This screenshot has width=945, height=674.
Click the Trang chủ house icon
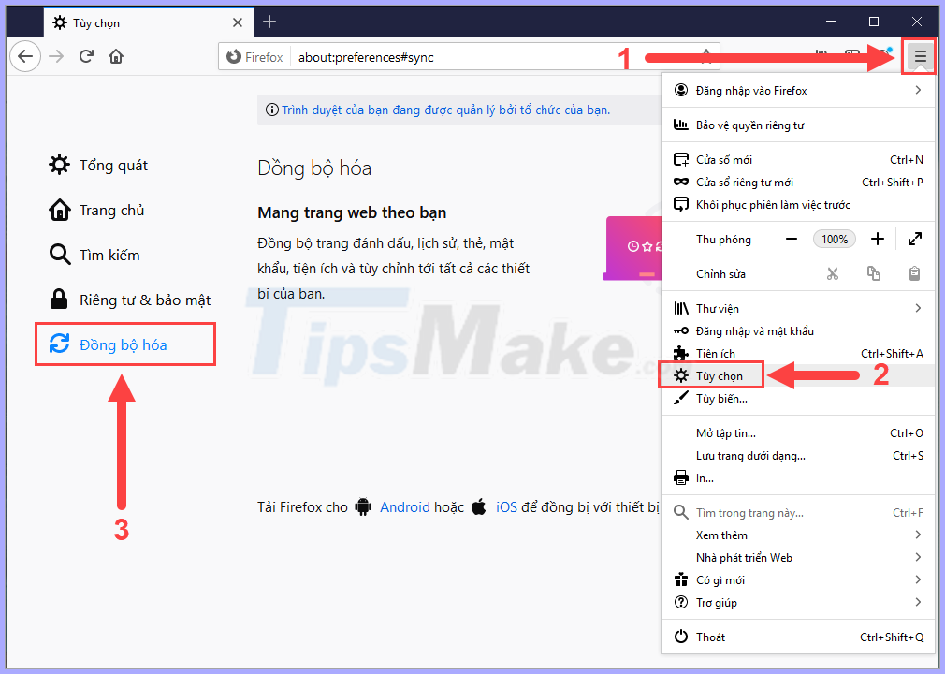(59, 210)
